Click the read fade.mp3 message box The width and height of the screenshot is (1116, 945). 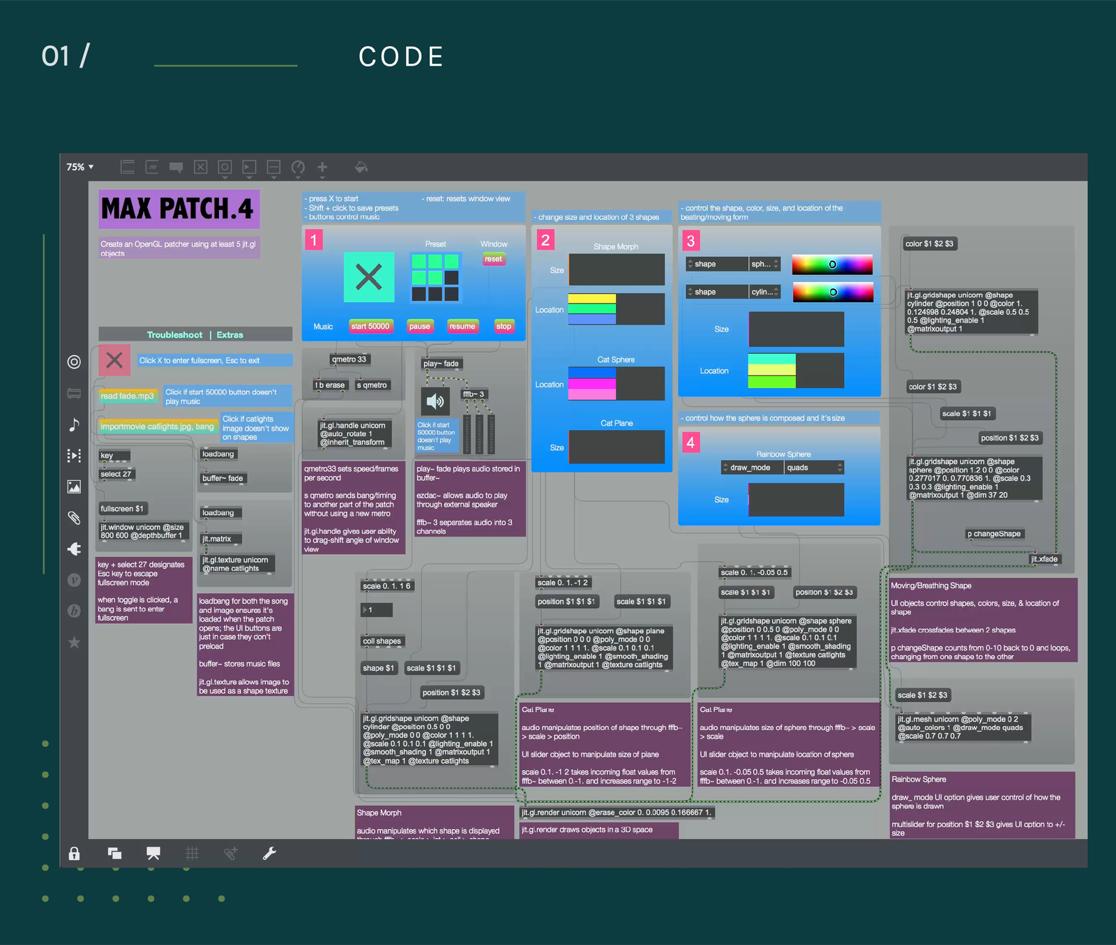tap(128, 396)
